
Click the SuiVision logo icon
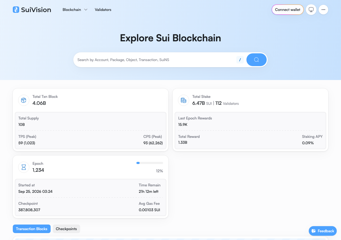pos(16,10)
